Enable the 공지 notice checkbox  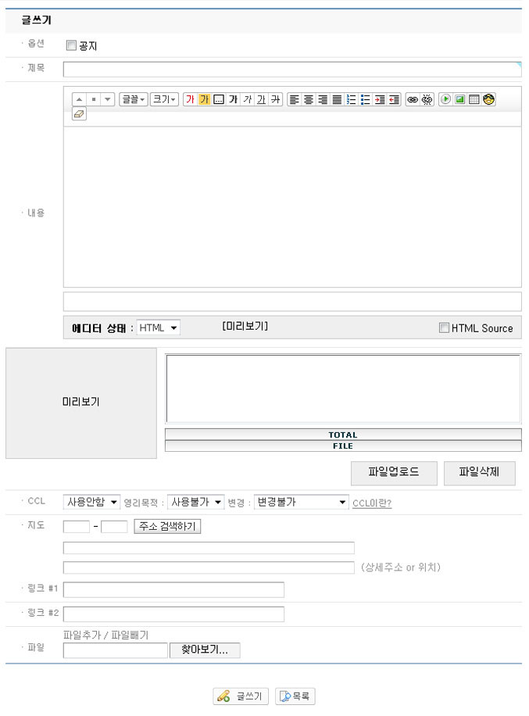[71, 45]
